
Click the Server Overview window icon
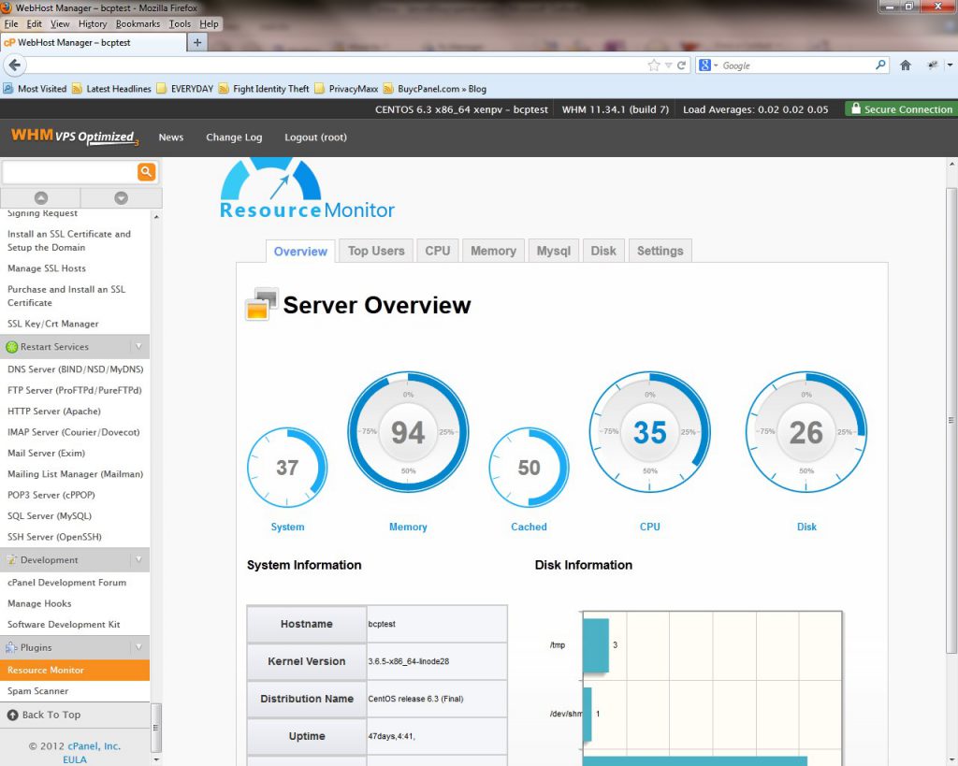tap(262, 304)
